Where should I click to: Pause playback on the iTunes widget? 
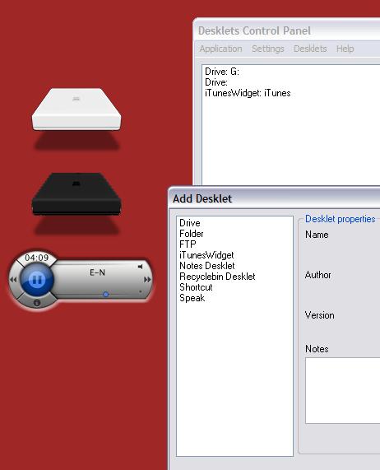37,280
